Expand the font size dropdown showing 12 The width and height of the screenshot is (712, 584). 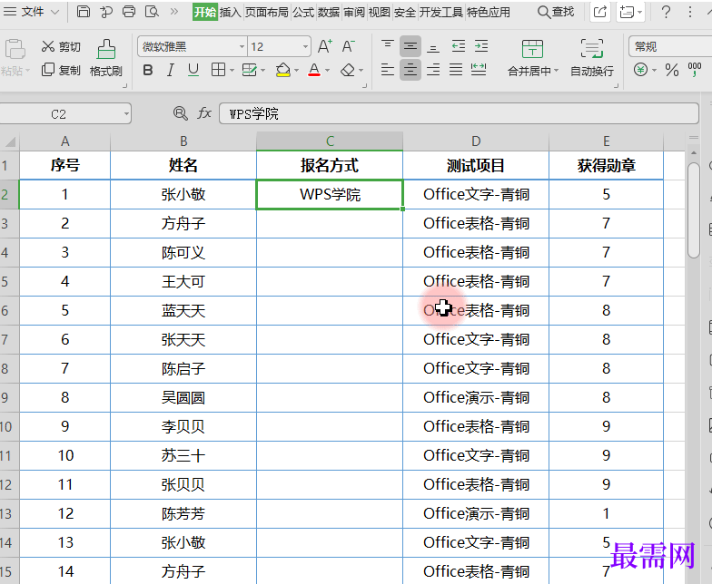pyautogui.click(x=303, y=46)
